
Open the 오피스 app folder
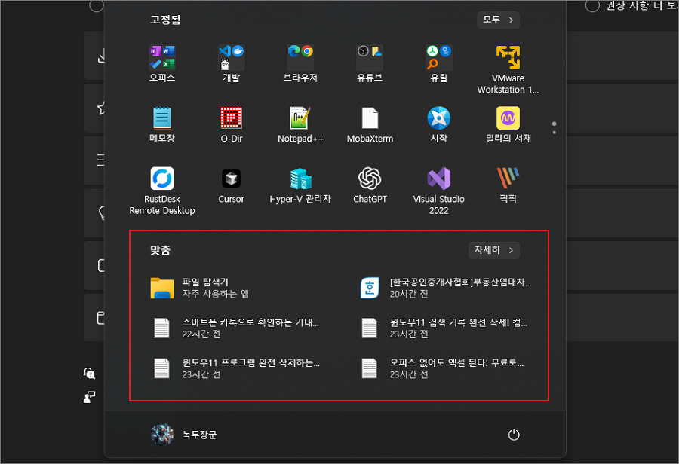[x=162, y=63]
